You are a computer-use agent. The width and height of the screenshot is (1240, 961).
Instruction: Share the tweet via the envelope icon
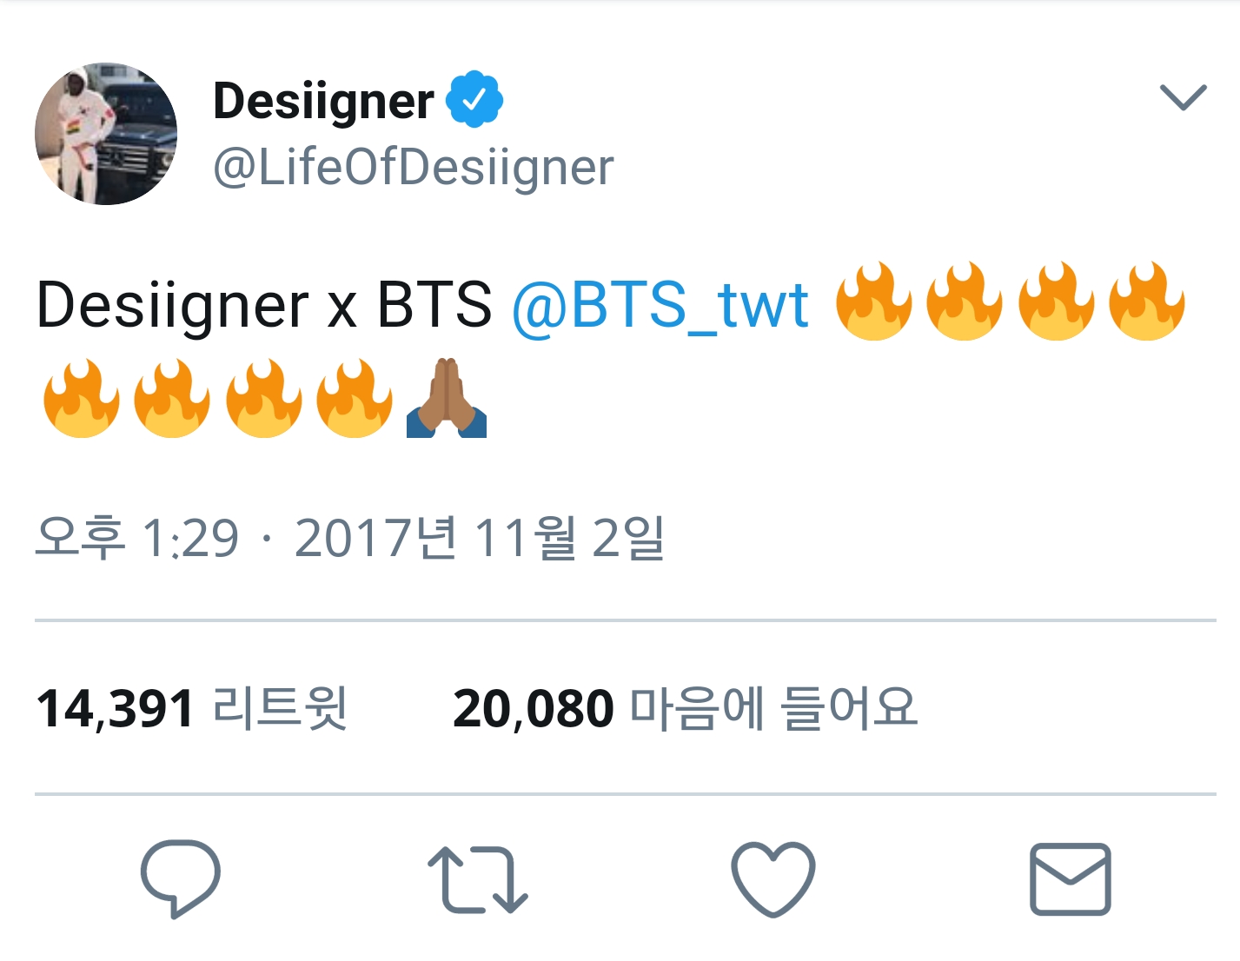pos(1070,878)
